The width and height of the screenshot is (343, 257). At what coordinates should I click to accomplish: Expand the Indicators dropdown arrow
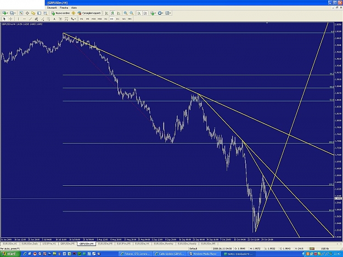155,13
